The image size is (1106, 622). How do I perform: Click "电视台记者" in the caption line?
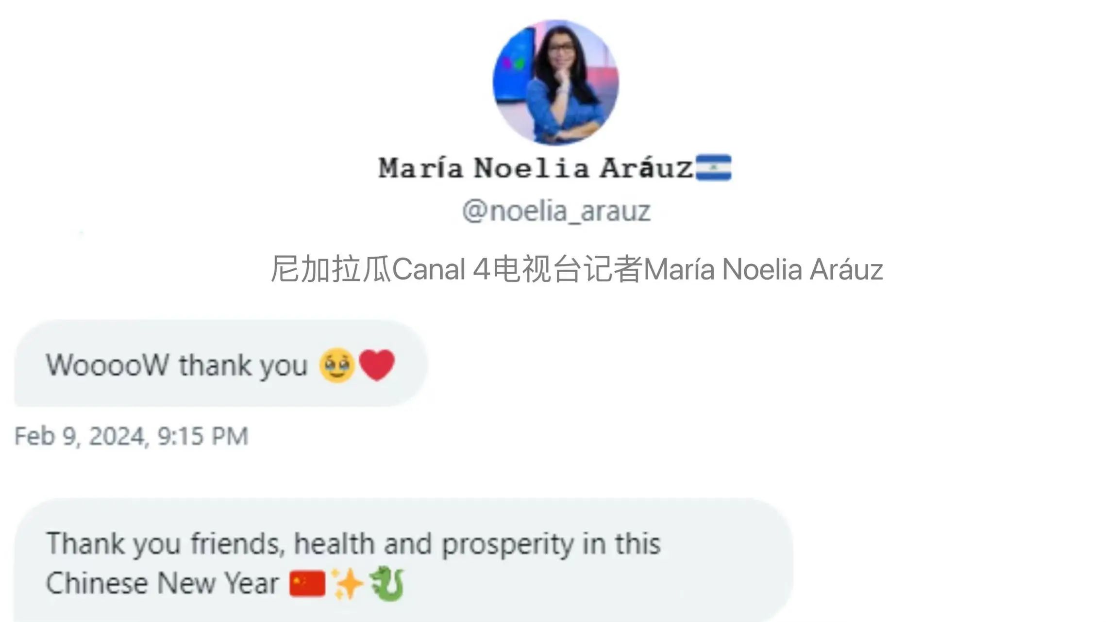pyautogui.click(x=568, y=269)
